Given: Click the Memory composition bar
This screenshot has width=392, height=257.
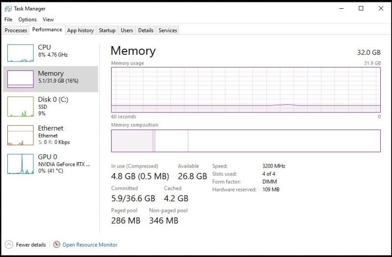Looking at the screenshot, I should point(245,141).
